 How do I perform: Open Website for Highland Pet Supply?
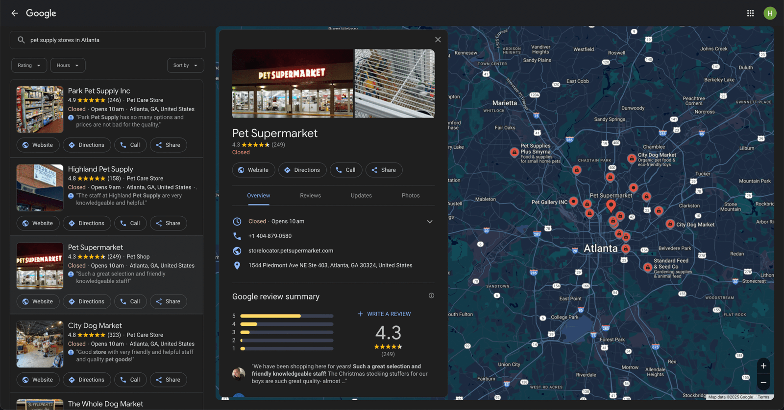38,224
